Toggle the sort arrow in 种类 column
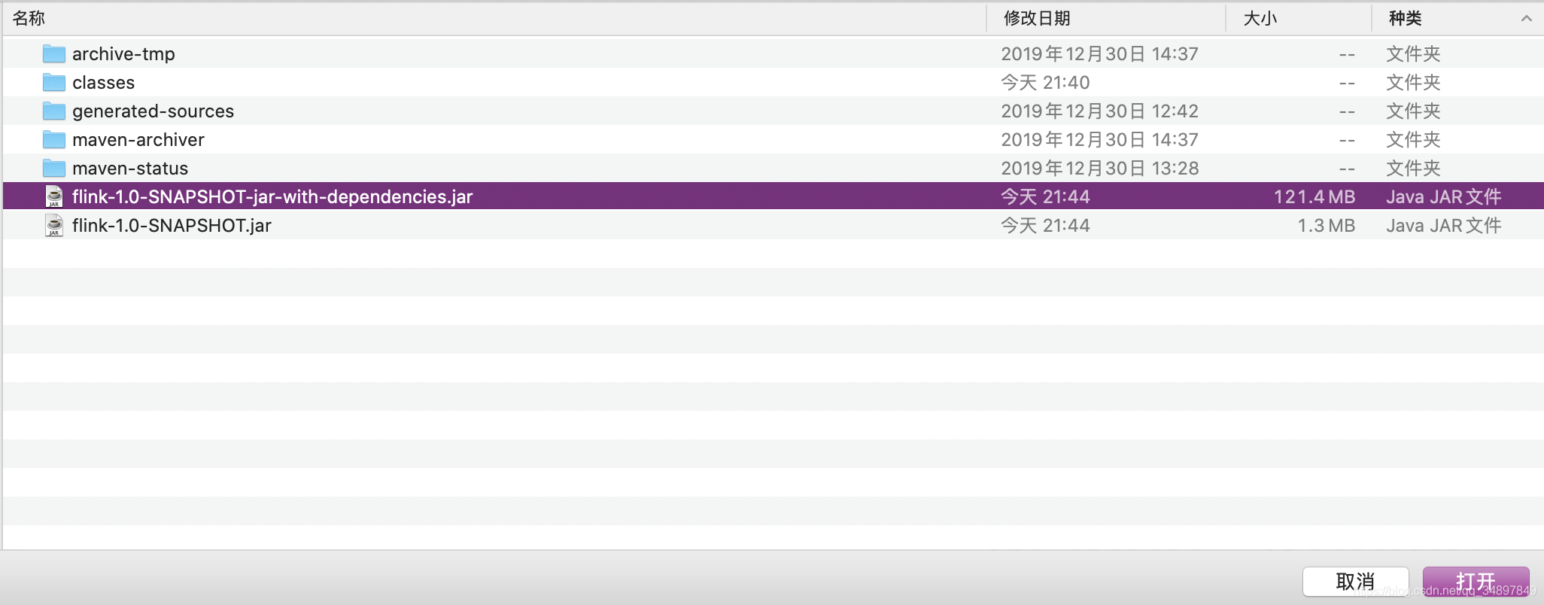 pos(1527,18)
